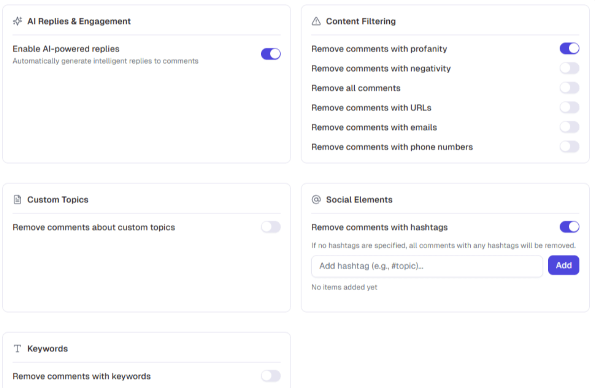Disable removing comments with hashtags
595x388 pixels.
tap(569, 227)
